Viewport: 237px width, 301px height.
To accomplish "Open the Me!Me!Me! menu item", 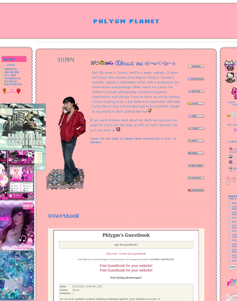I will point(12,72).
